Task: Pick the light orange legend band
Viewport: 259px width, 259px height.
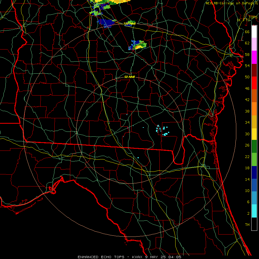Action: click(254, 109)
